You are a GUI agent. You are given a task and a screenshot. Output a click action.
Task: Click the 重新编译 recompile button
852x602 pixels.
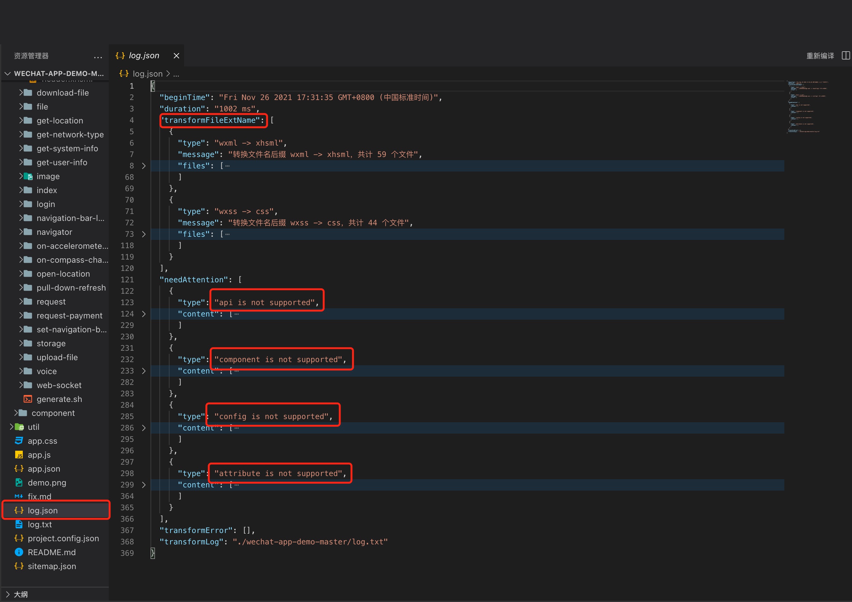click(x=820, y=56)
